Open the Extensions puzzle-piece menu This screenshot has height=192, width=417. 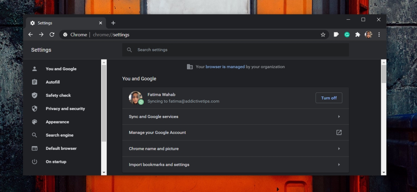[x=358, y=35]
